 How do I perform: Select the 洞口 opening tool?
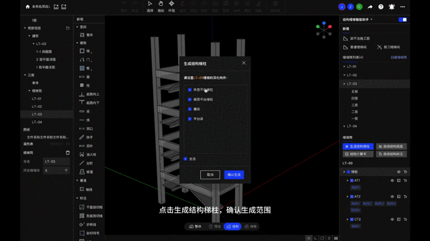tap(86, 129)
